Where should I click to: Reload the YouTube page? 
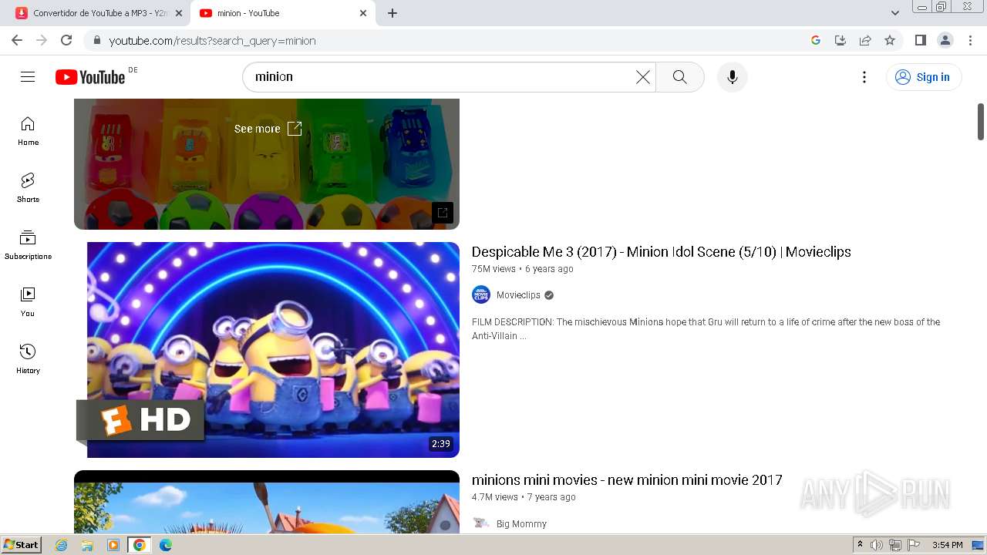tap(66, 40)
